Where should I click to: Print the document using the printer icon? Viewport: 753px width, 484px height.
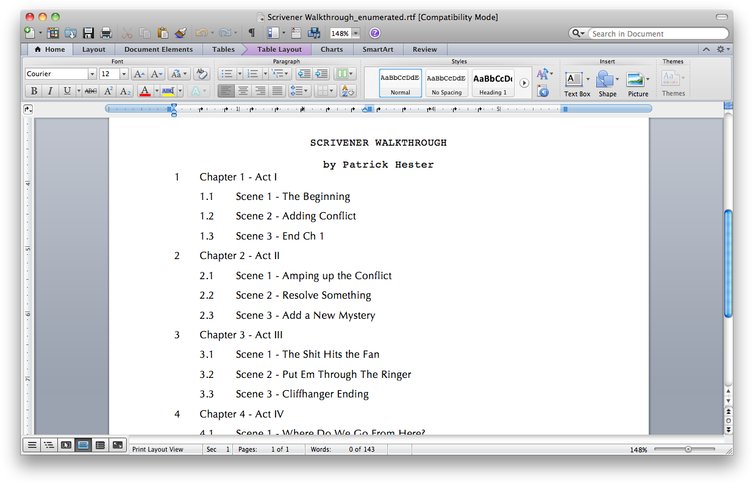106,33
